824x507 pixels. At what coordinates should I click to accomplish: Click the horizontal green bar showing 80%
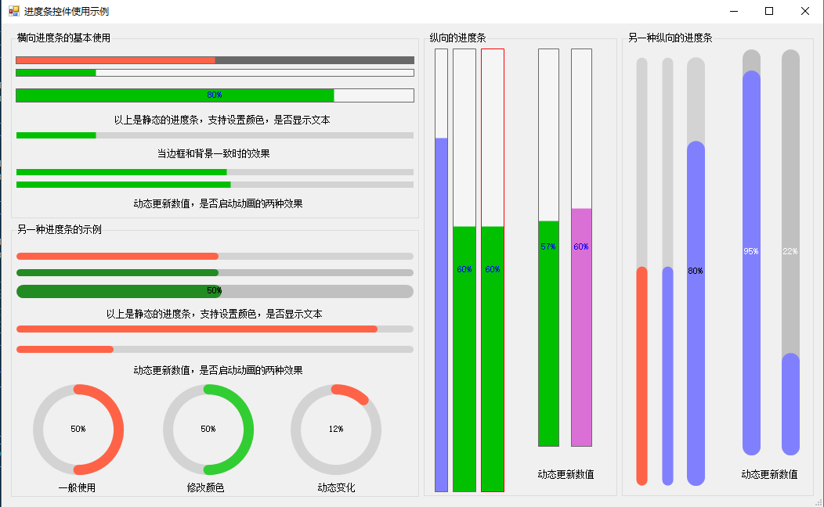(x=215, y=95)
